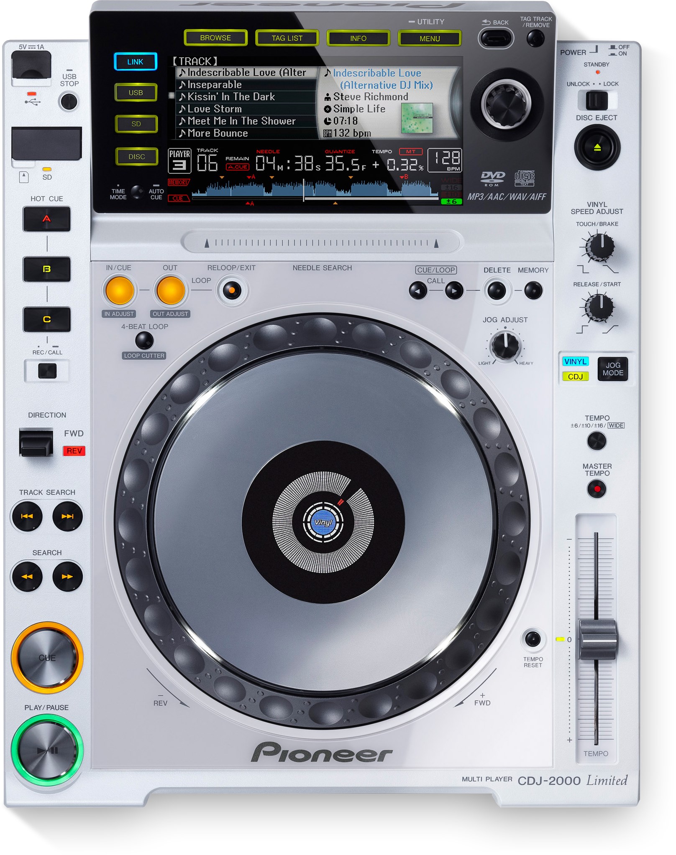
Task: Trigger HOT CUE A pad
Action: [x=46, y=219]
